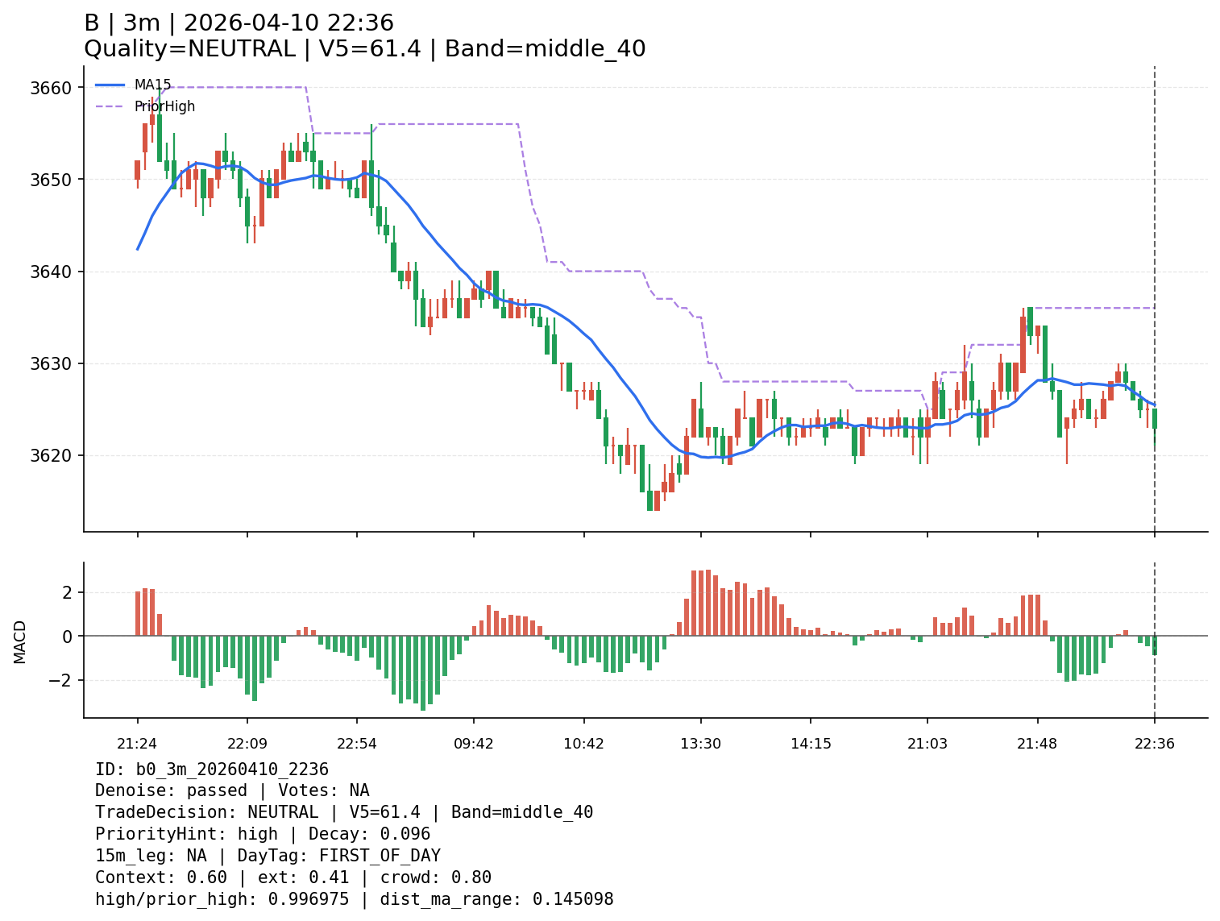Image resolution: width=1220 pixels, height=921 pixels.
Task: Click the 3660 price axis tick label
Action: click(x=51, y=88)
